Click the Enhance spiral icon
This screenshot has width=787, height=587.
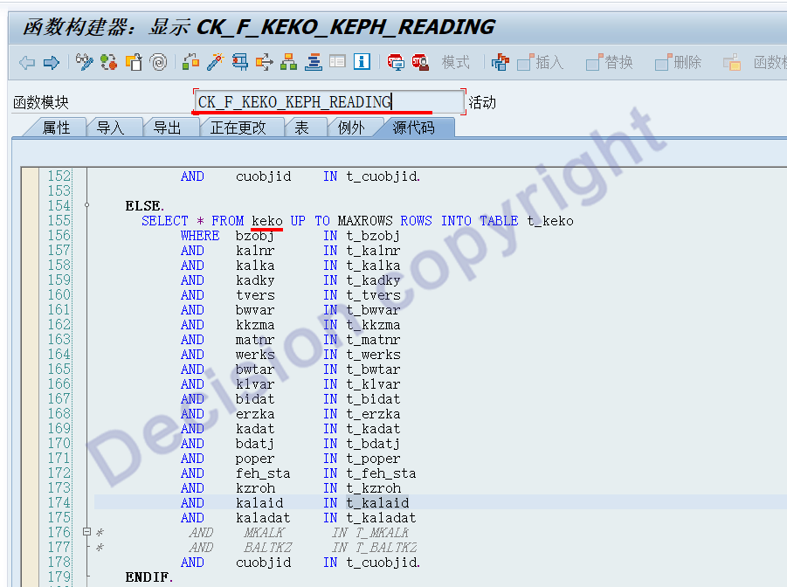(x=158, y=62)
